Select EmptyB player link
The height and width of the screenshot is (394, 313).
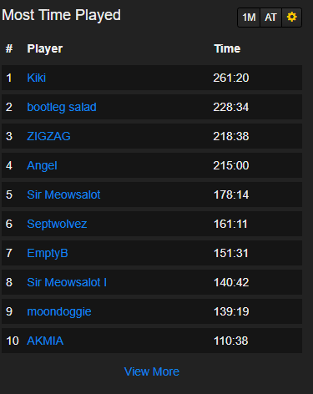48,253
